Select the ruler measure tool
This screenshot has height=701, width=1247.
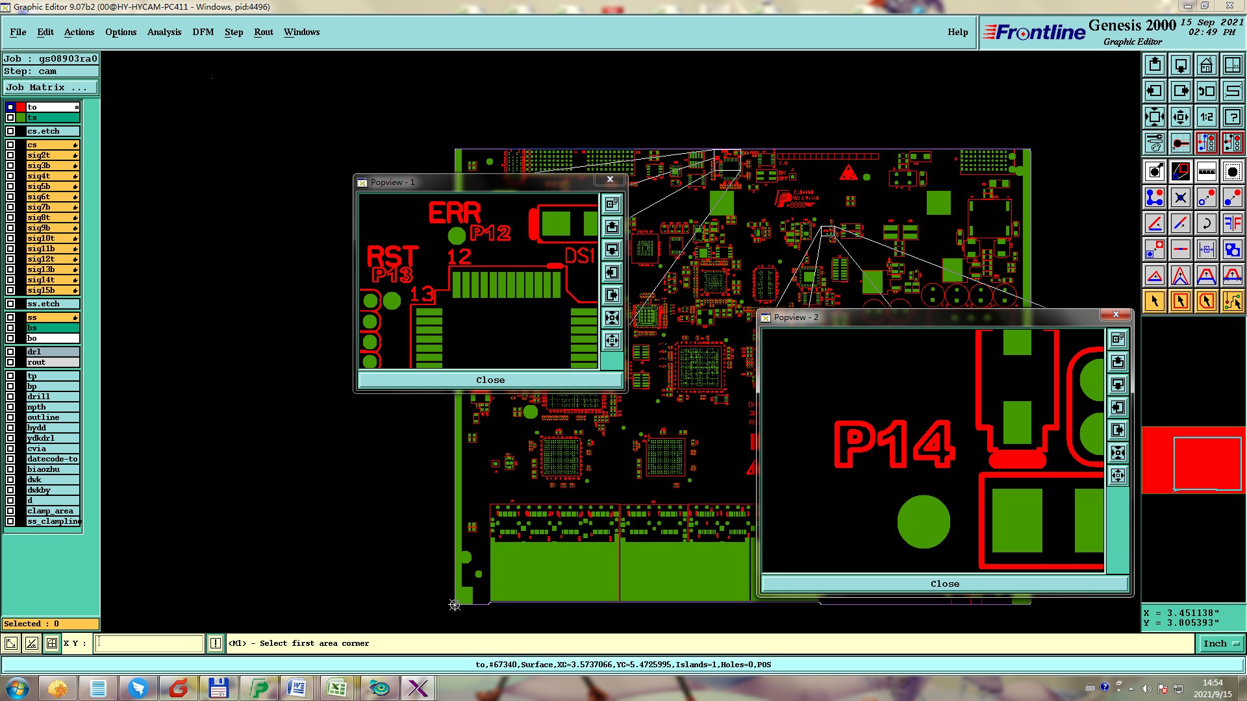click(x=1206, y=171)
